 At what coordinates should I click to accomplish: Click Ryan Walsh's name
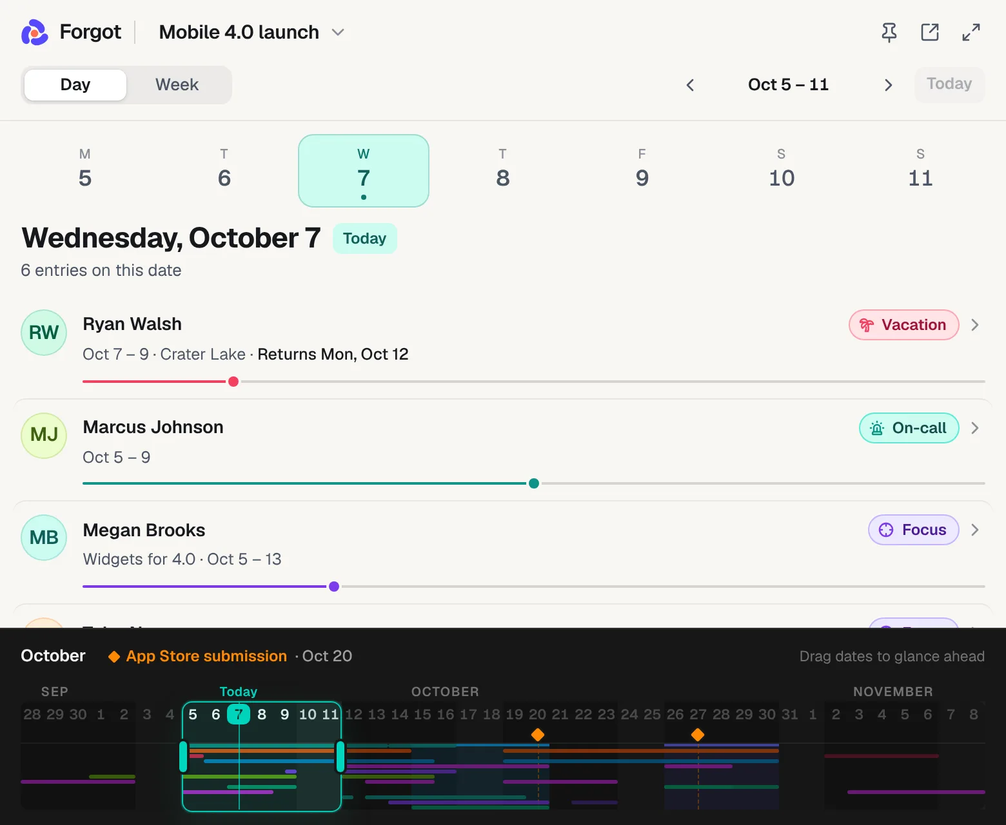pos(132,324)
